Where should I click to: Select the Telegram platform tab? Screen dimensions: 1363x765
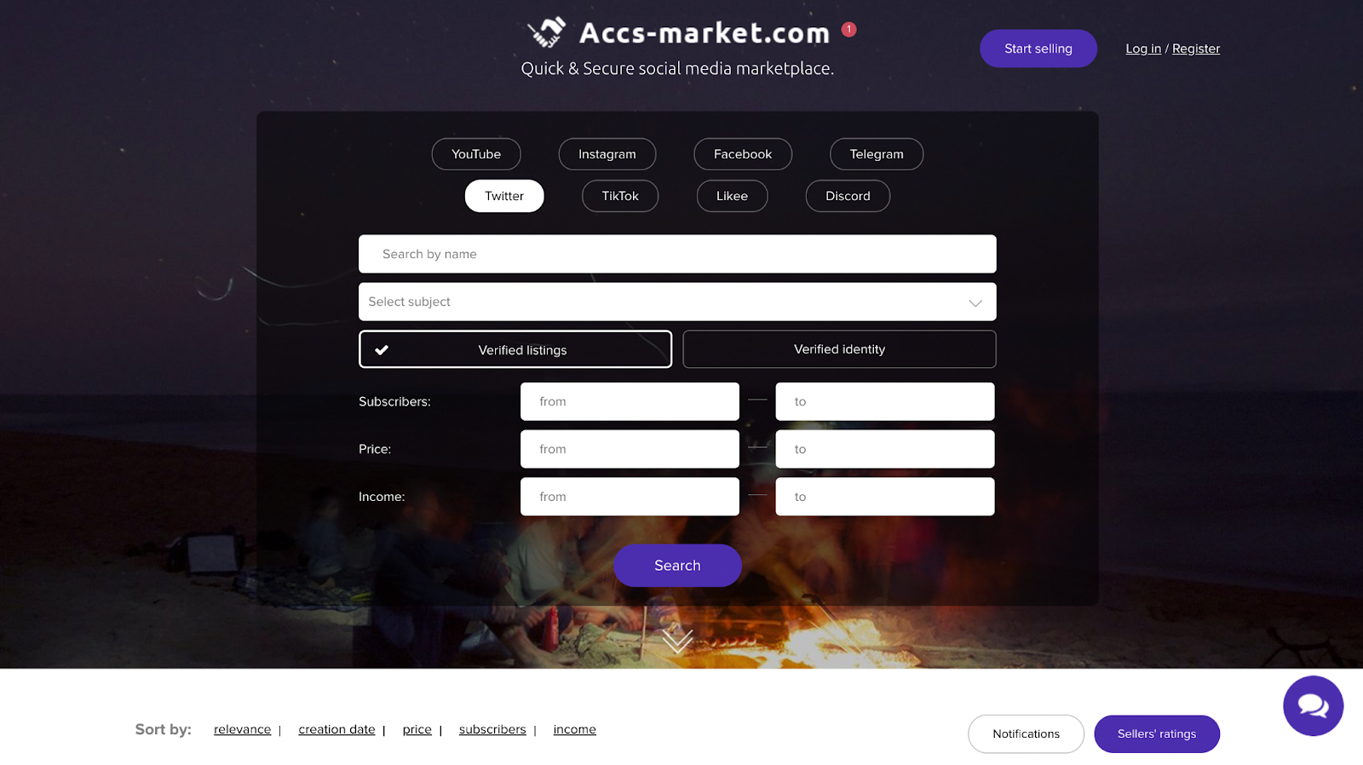tap(877, 154)
